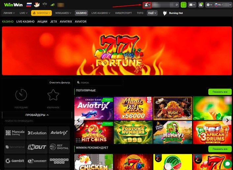Filter by Gambit provider
The width and height of the screenshot is (233, 170).
pyautogui.click(x=15, y=161)
